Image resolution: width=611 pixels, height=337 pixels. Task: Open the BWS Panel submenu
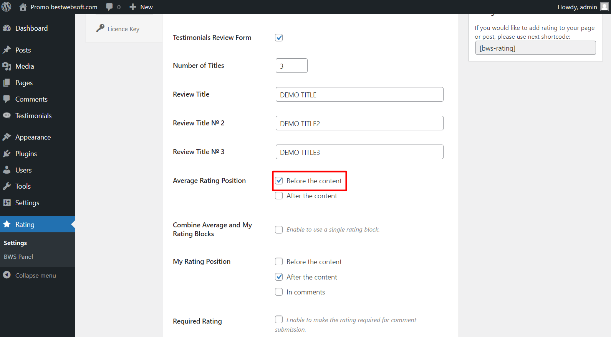click(x=18, y=256)
